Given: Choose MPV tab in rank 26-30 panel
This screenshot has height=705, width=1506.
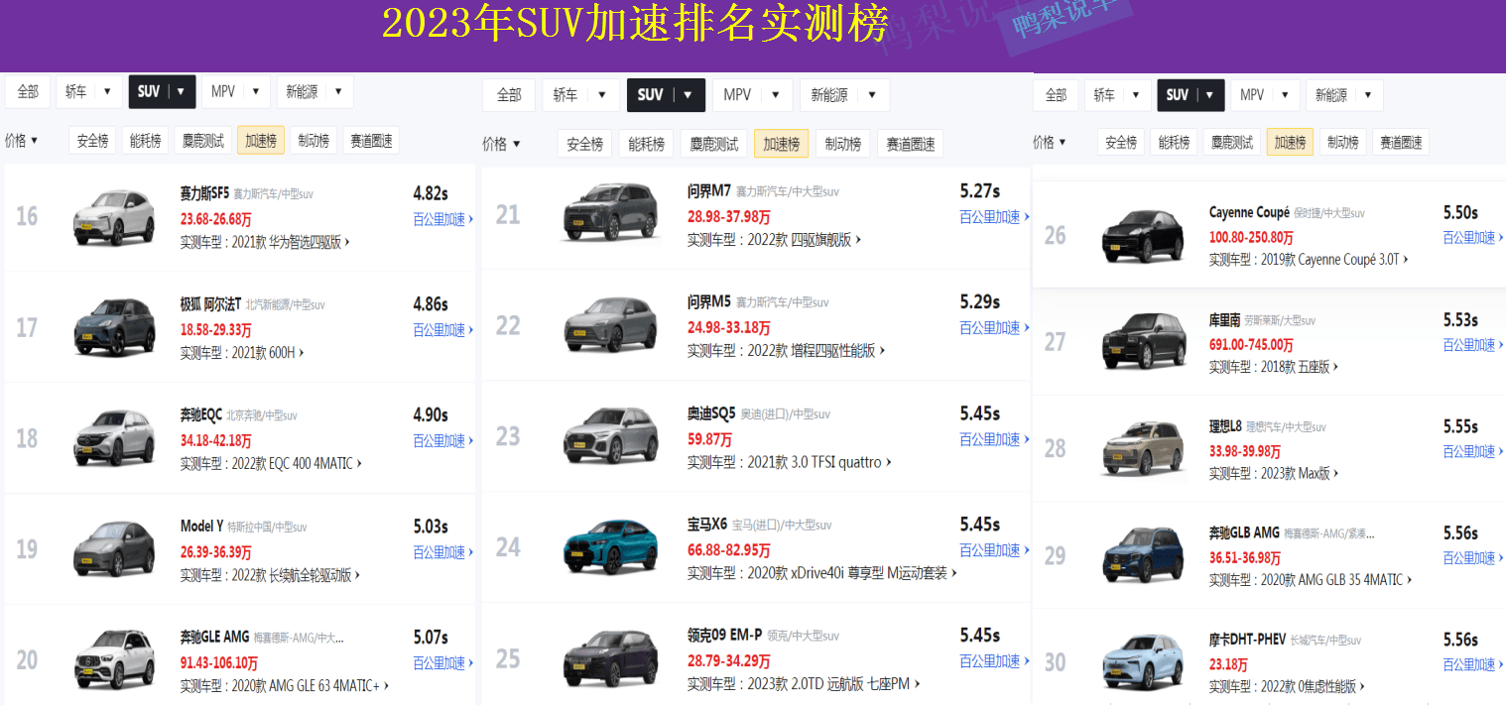Looking at the screenshot, I should click(x=1252, y=95).
